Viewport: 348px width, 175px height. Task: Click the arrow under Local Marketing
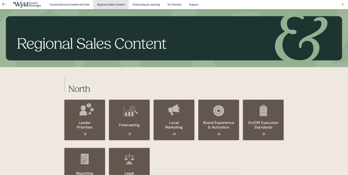pos(174,134)
